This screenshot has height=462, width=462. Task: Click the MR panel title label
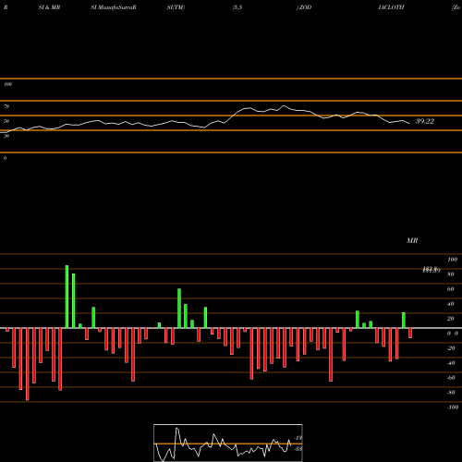(x=412, y=240)
